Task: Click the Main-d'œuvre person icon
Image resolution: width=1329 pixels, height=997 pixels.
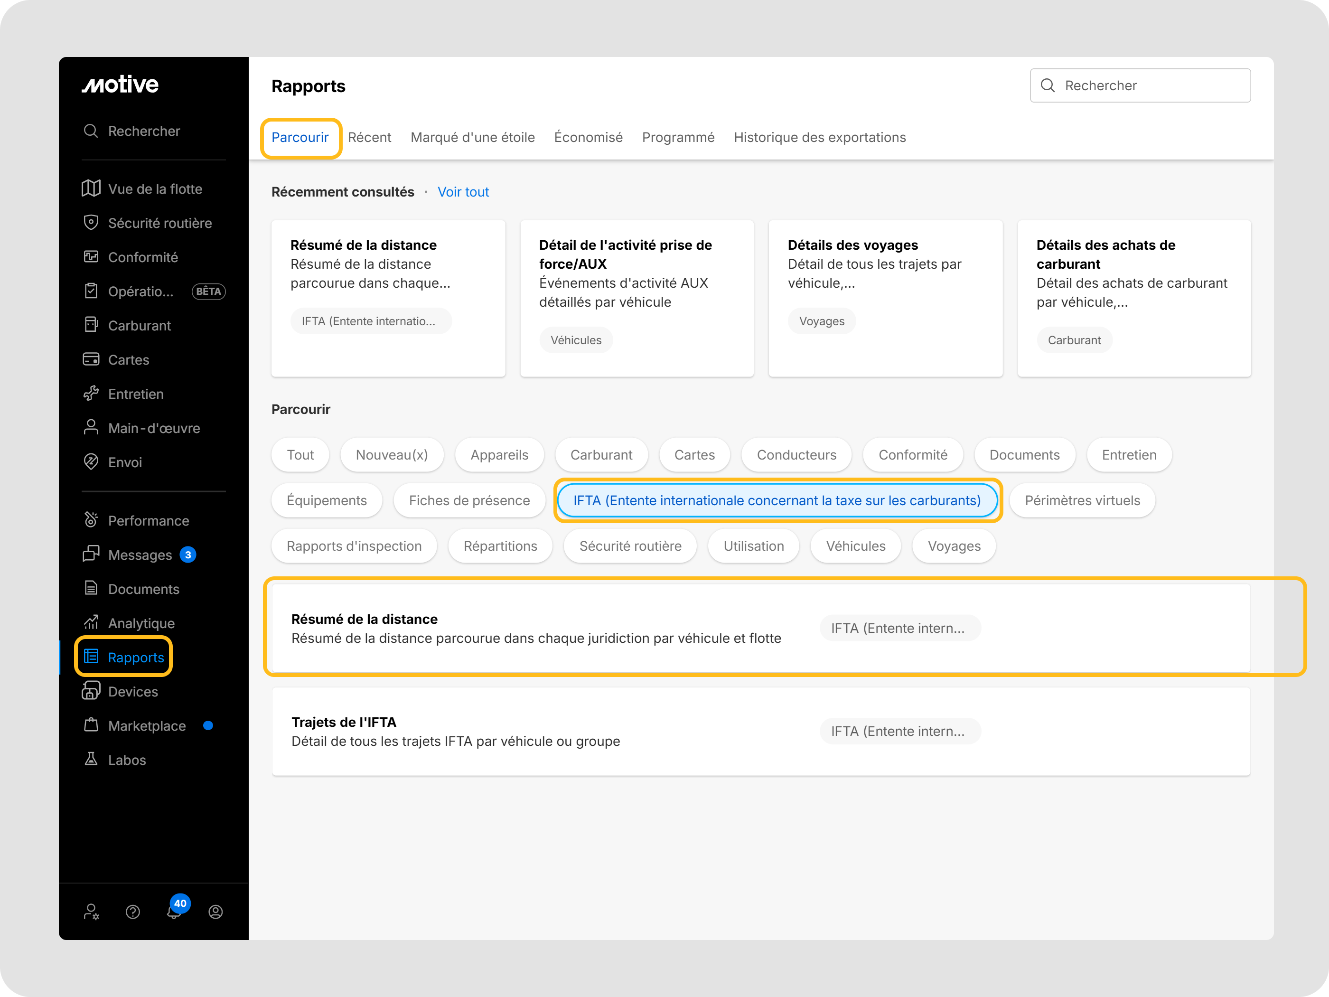Action: 91,428
